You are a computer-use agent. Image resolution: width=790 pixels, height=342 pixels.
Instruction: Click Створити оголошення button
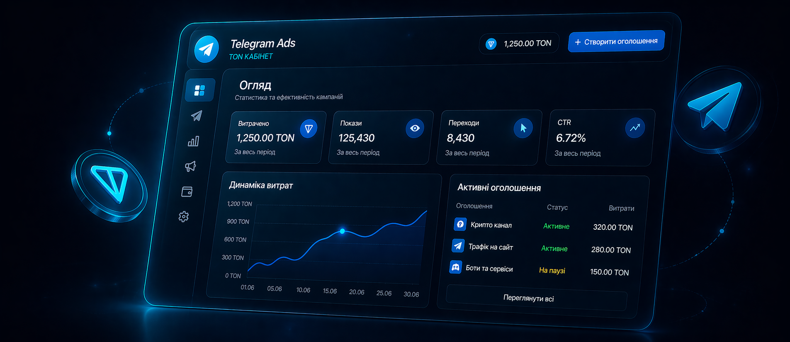(x=616, y=41)
